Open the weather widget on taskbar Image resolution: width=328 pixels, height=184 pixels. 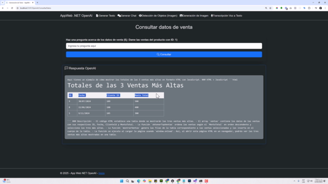(6, 181)
